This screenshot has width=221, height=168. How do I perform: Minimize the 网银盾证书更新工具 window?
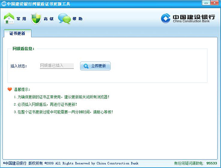click(206, 3)
